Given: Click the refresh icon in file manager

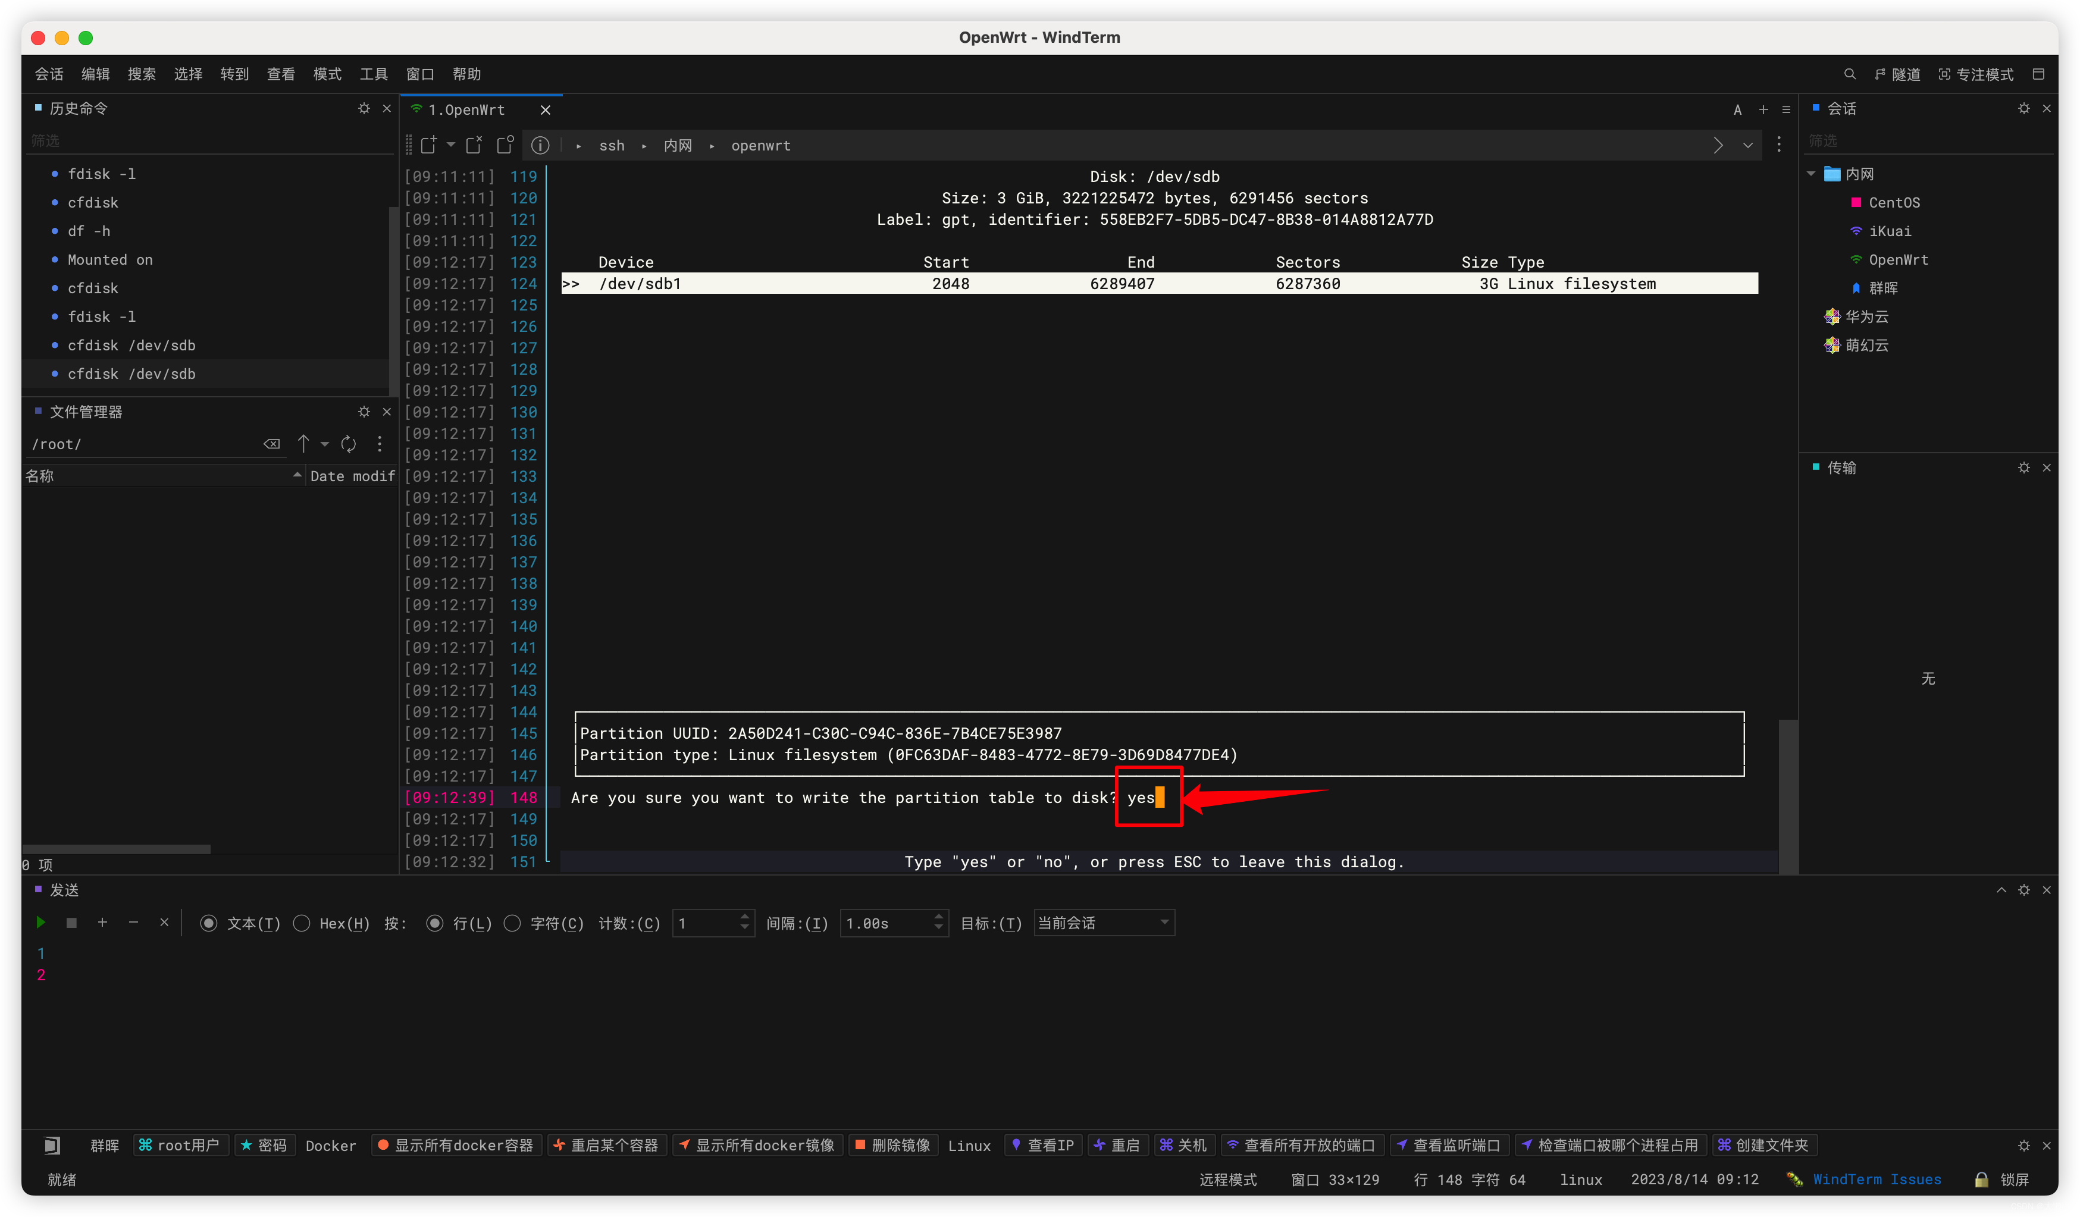Looking at the screenshot, I should pyautogui.click(x=348, y=444).
